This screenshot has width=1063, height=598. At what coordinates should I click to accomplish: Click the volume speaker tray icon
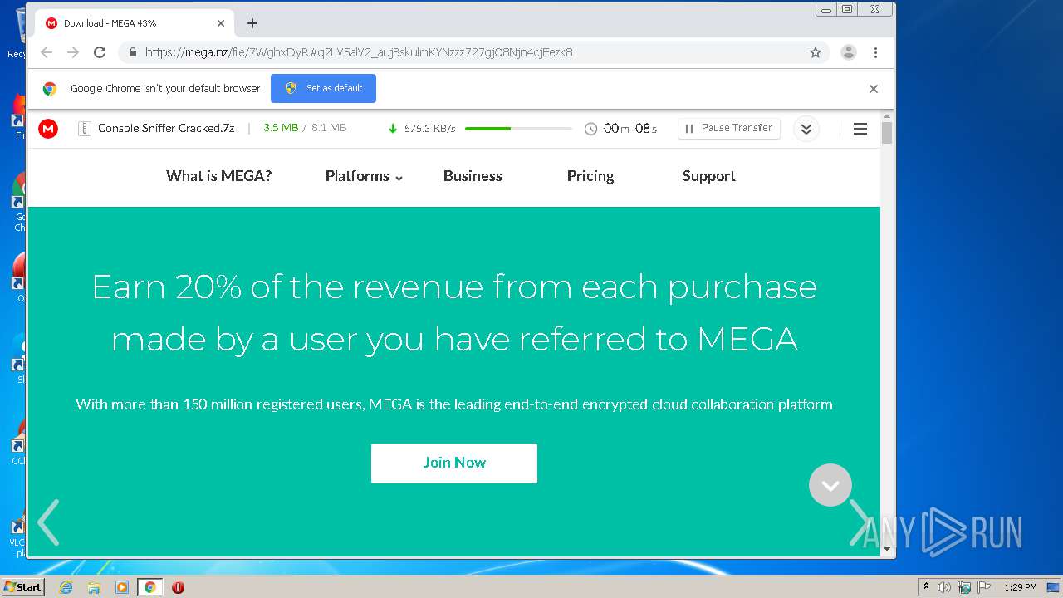944,587
